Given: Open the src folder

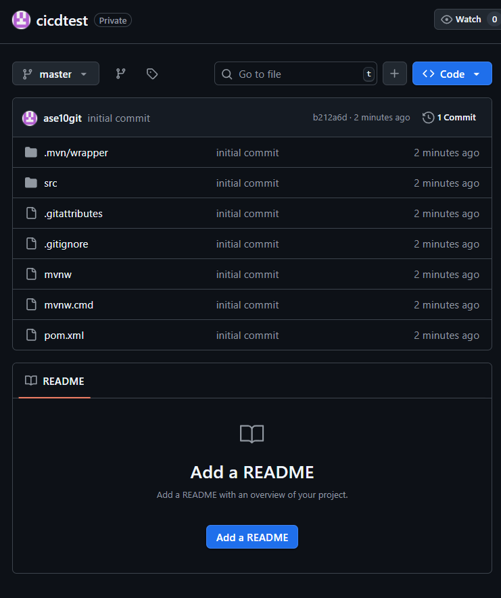Looking at the screenshot, I should tap(50, 183).
